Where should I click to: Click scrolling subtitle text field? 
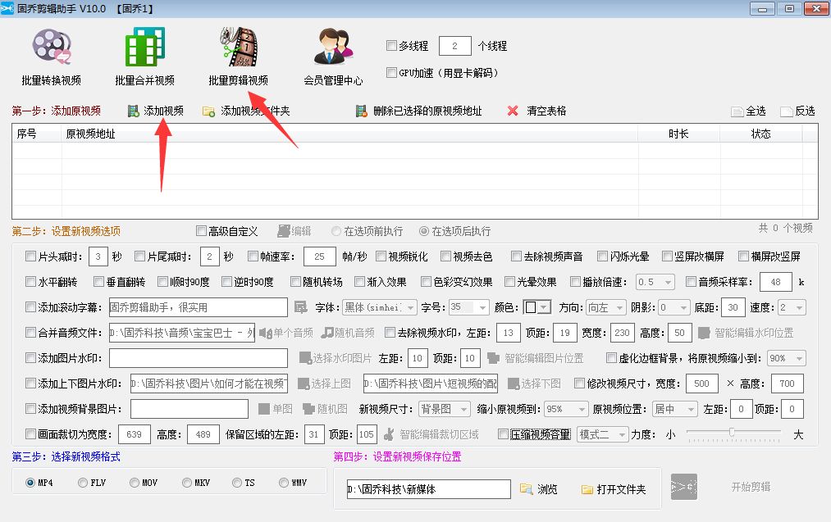coord(199,307)
